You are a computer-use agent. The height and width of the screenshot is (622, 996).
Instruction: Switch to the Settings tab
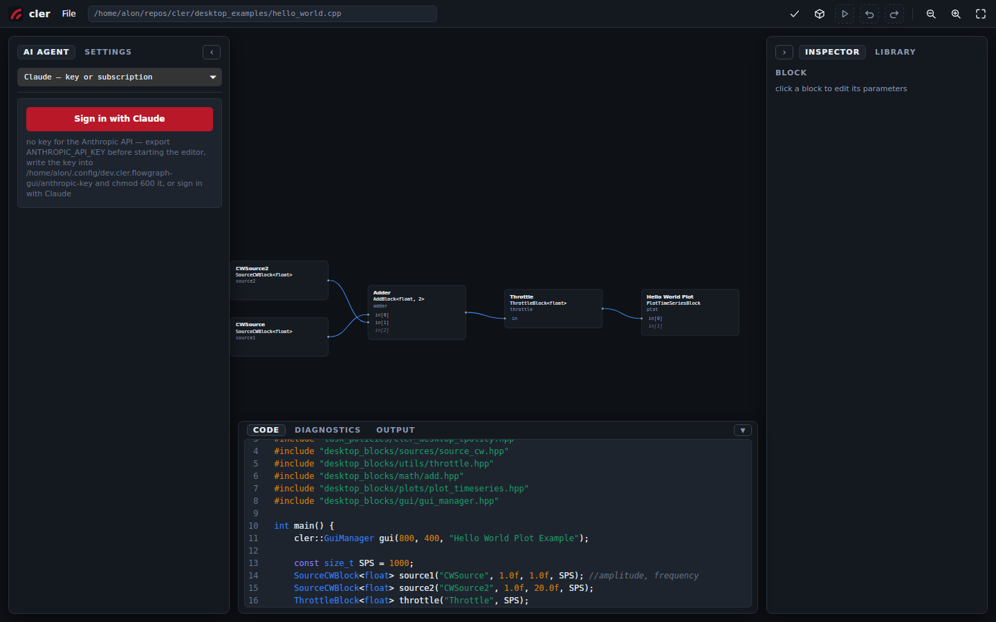click(x=108, y=52)
